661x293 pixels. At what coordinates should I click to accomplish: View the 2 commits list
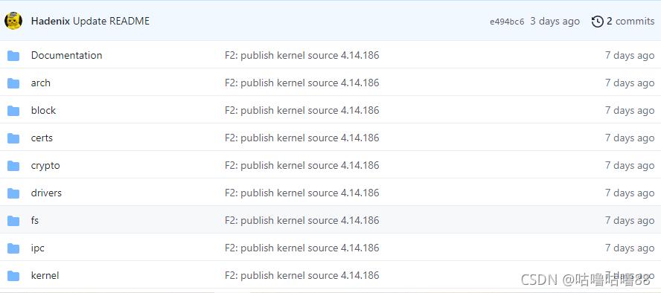pos(630,21)
